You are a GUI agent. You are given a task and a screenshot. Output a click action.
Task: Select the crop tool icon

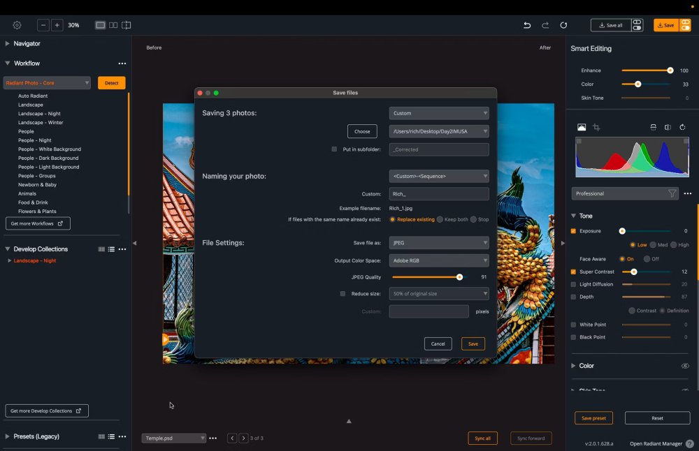coord(596,127)
